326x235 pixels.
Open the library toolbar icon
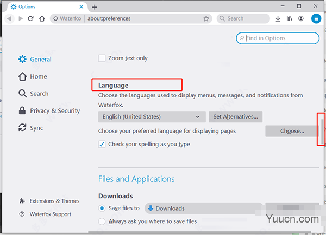tap(290, 18)
